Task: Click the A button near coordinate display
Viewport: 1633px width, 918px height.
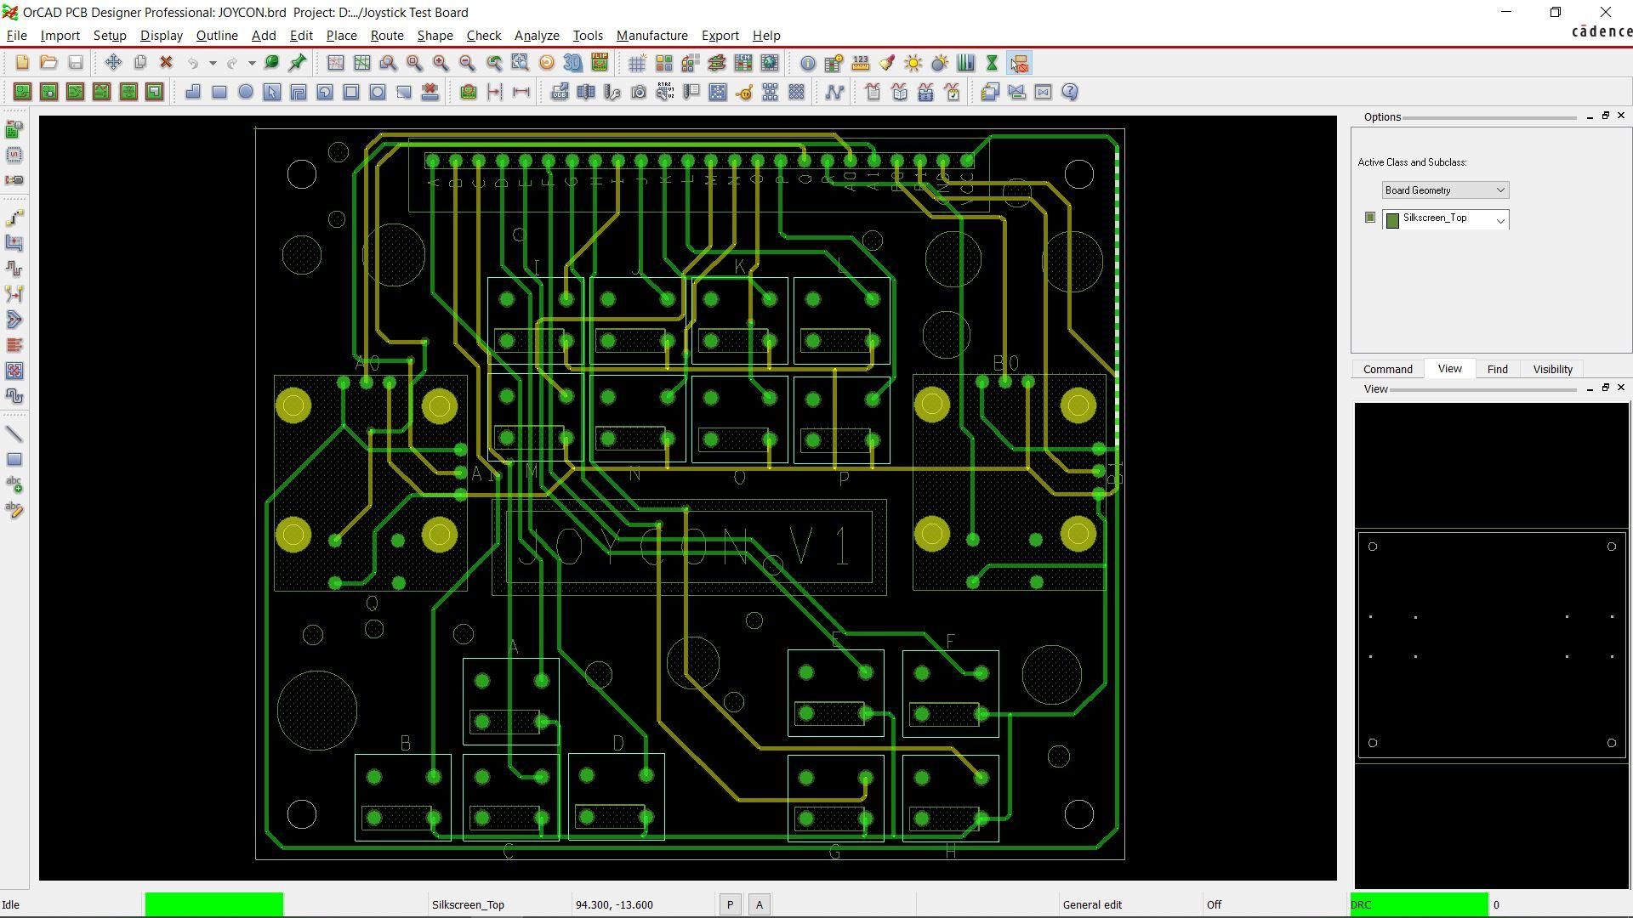Action: coord(759,904)
